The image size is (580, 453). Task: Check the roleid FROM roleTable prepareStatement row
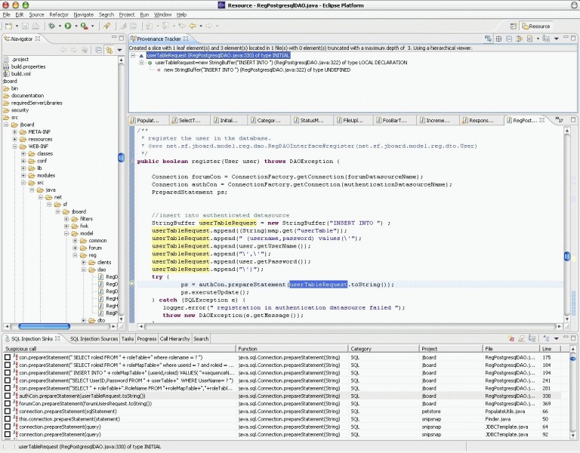tap(8, 357)
